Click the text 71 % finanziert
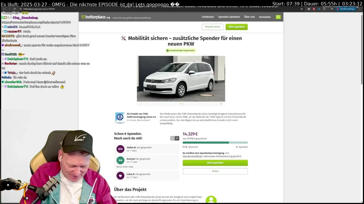 click(x=190, y=147)
